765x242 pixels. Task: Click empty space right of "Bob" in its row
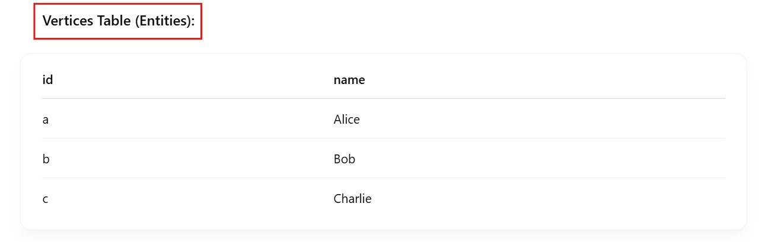[x=534, y=159]
